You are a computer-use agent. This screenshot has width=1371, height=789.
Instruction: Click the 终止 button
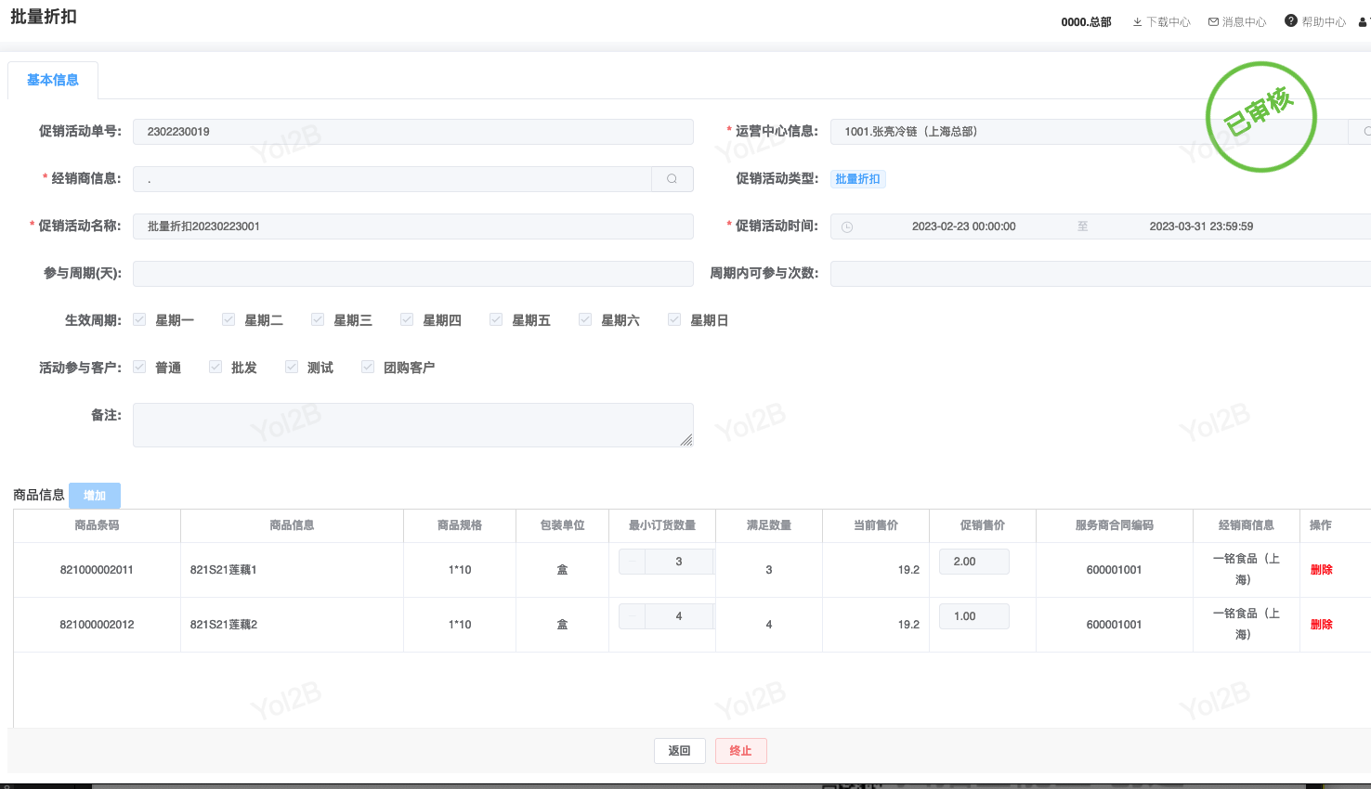pos(740,751)
